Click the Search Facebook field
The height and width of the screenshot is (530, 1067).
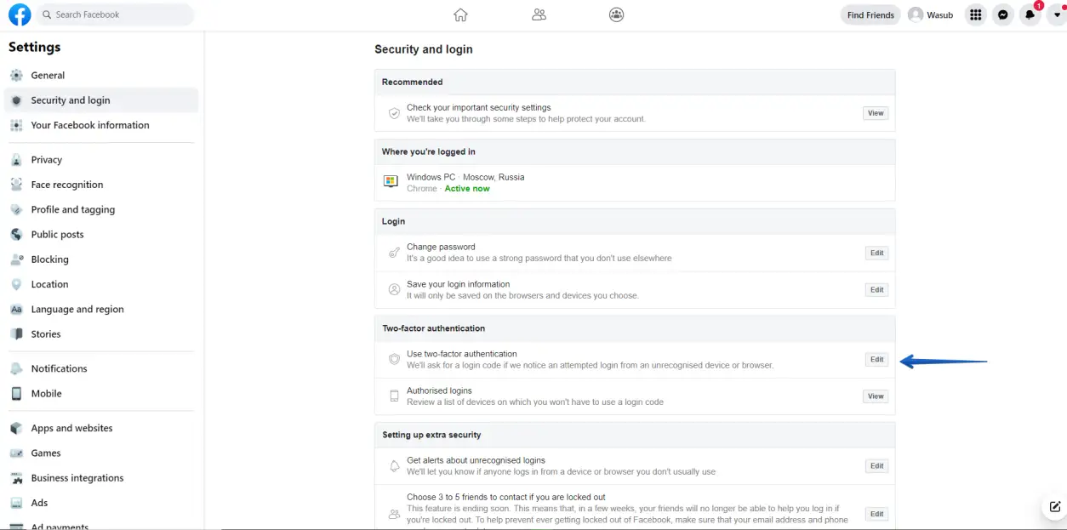point(115,14)
